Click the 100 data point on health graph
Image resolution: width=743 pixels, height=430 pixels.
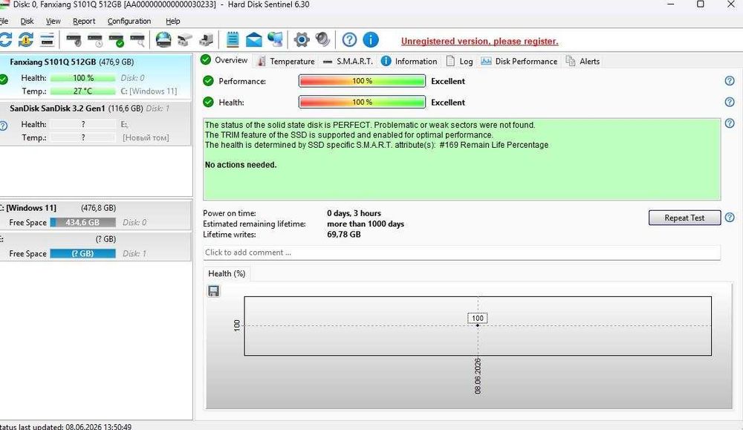[478, 325]
